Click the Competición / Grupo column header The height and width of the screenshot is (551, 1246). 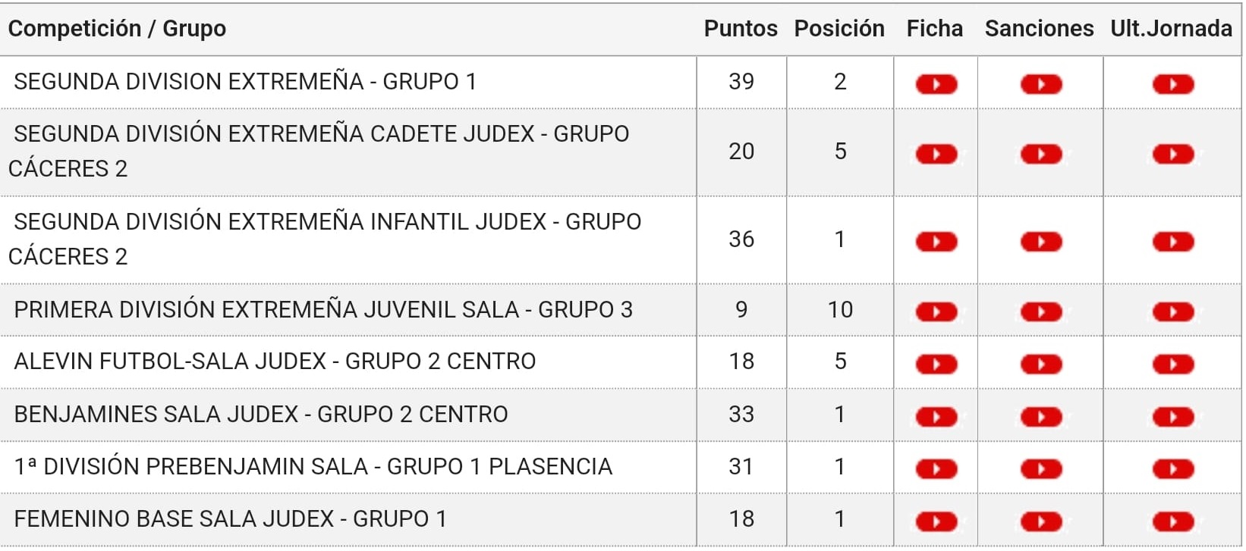point(117,29)
